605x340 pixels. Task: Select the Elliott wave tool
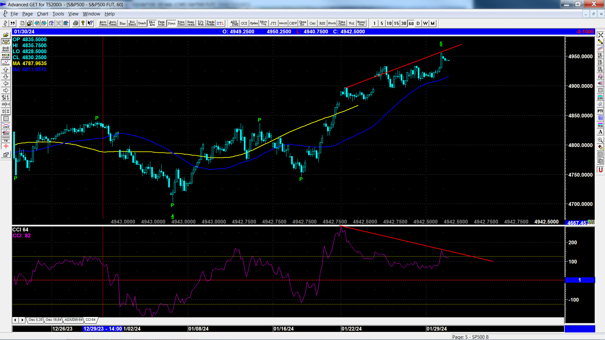coord(6,63)
